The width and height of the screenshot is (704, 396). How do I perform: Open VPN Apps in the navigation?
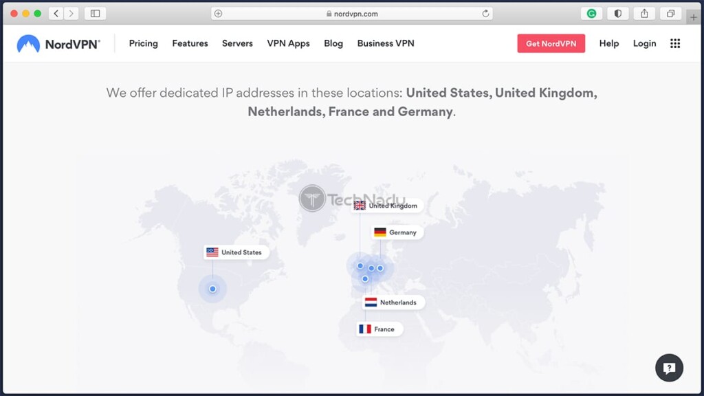point(288,43)
